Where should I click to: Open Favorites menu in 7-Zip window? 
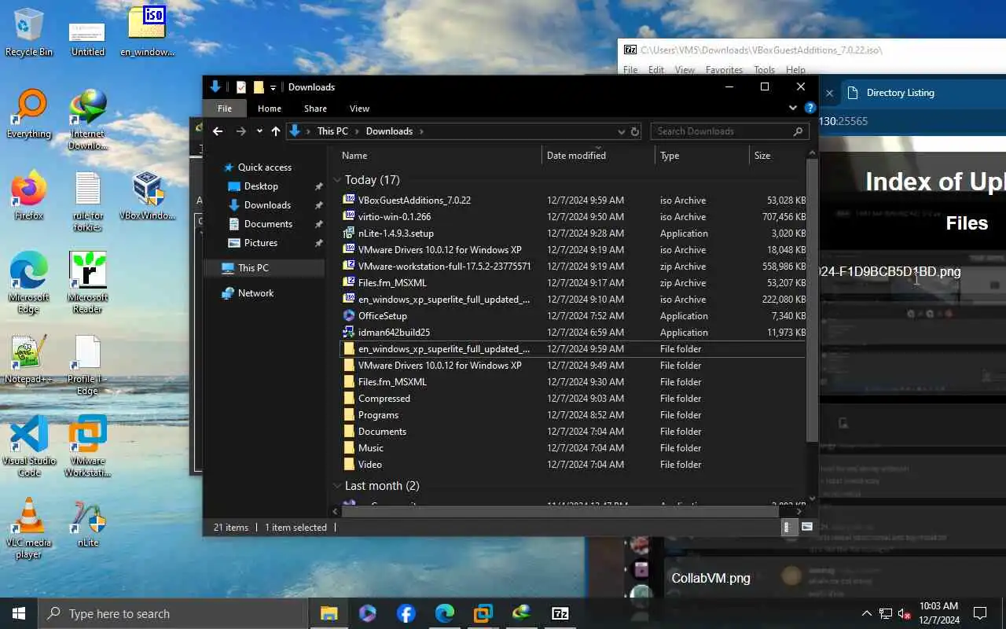coord(724,70)
